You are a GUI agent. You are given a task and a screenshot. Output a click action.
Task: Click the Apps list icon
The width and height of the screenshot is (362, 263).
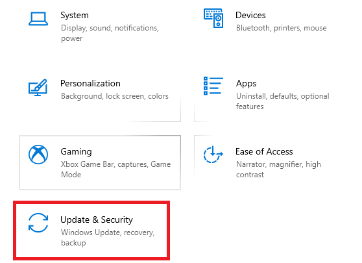(x=213, y=86)
